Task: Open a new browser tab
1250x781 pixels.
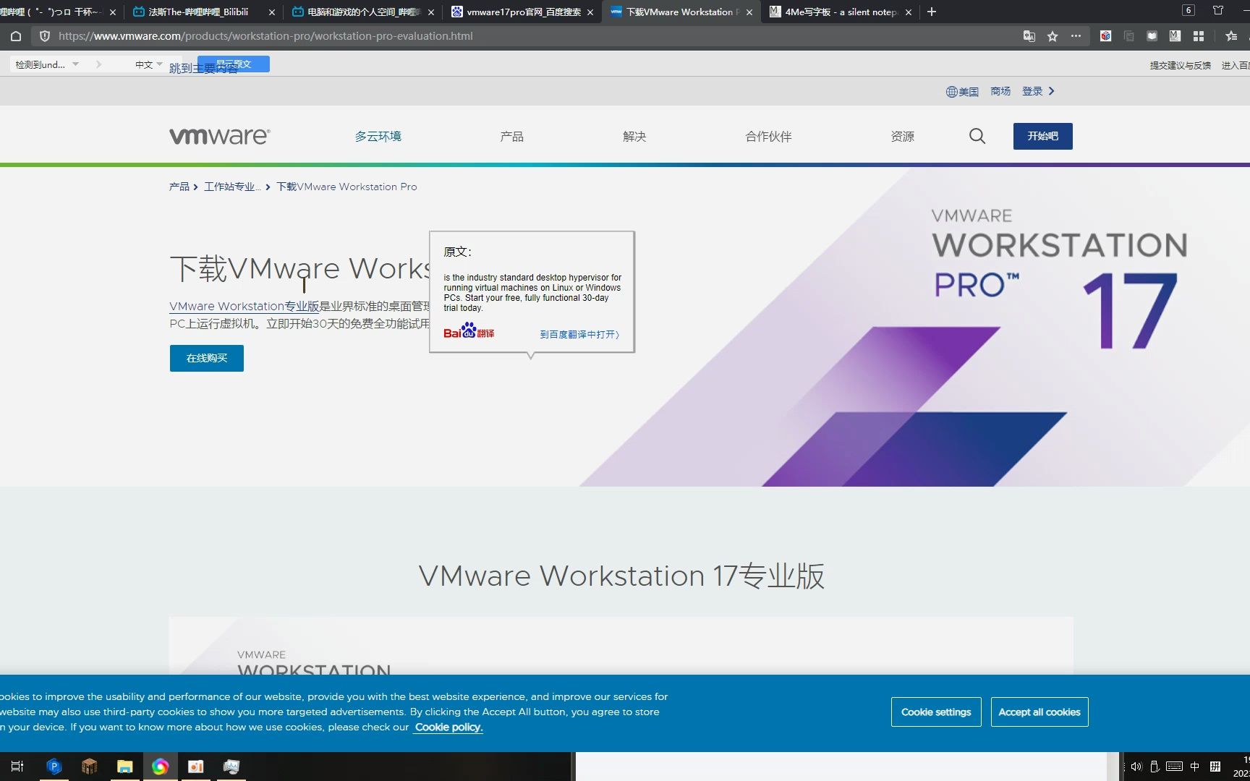Action: pos(932,12)
